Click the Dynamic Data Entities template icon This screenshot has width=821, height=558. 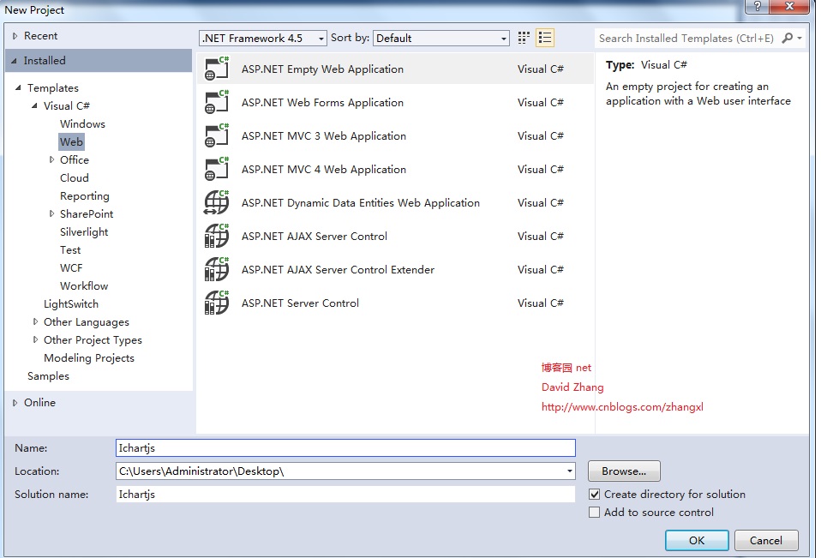[x=217, y=202]
